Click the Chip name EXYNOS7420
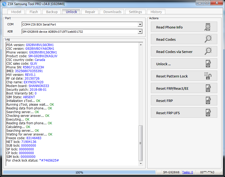 (x=34, y=82)
